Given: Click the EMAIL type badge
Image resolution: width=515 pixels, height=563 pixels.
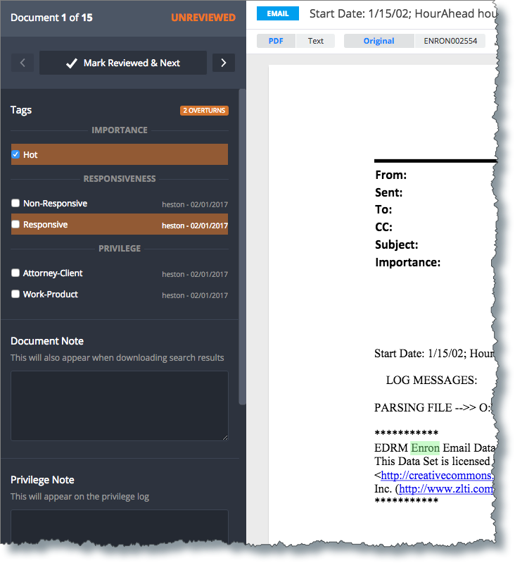Looking at the screenshot, I should tap(278, 13).
